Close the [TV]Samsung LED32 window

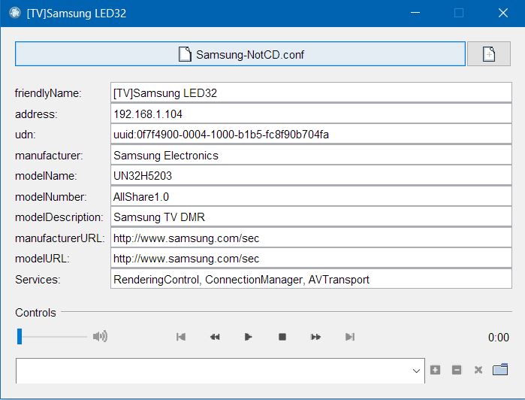(503, 13)
